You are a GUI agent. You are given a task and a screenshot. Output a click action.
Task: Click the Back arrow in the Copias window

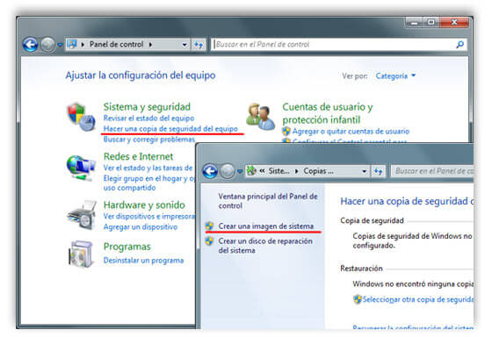click(x=210, y=171)
